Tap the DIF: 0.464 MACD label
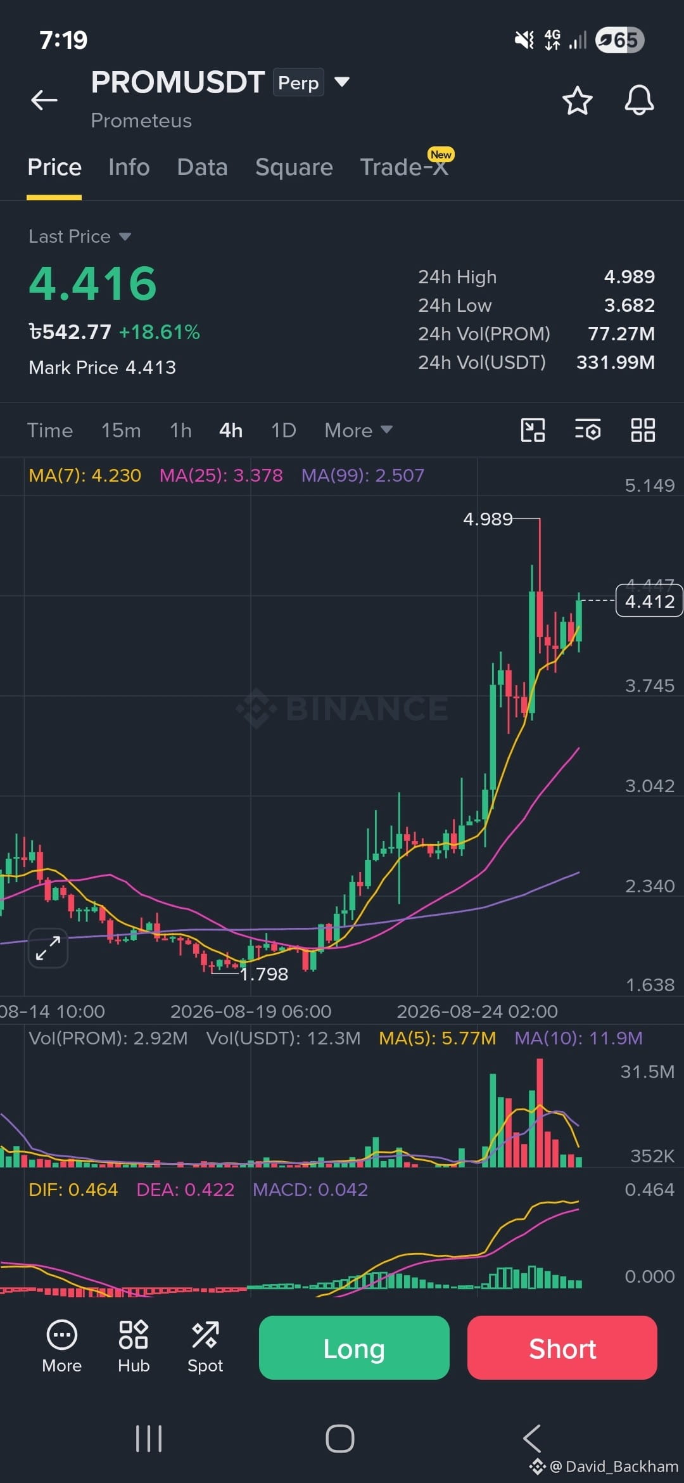This screenshot has height=1483, width=684. pyautogui.click(x=73, y=1190)
